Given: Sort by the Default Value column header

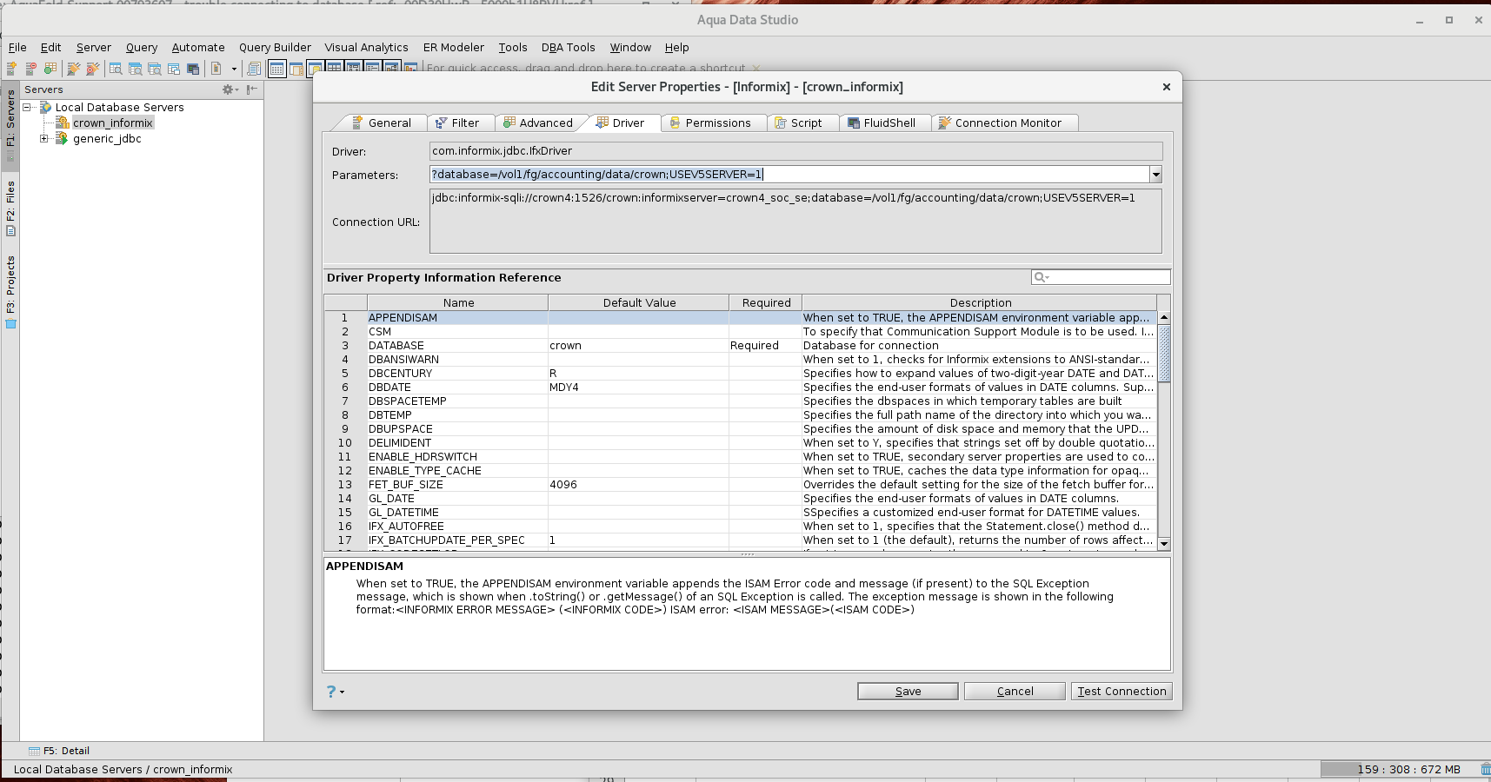Looking at the screenshot, I should [639, 303].
